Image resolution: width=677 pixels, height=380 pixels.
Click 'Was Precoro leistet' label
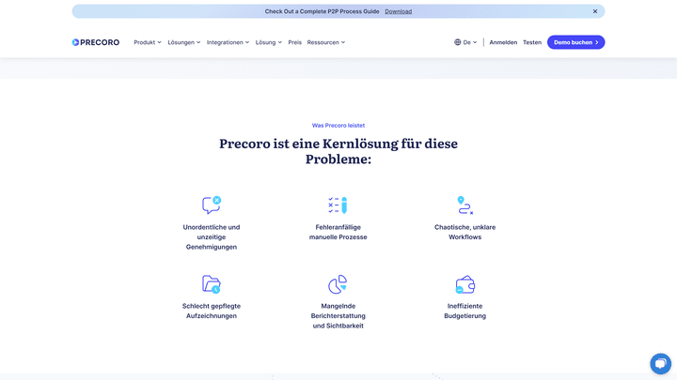click(338, 126)
